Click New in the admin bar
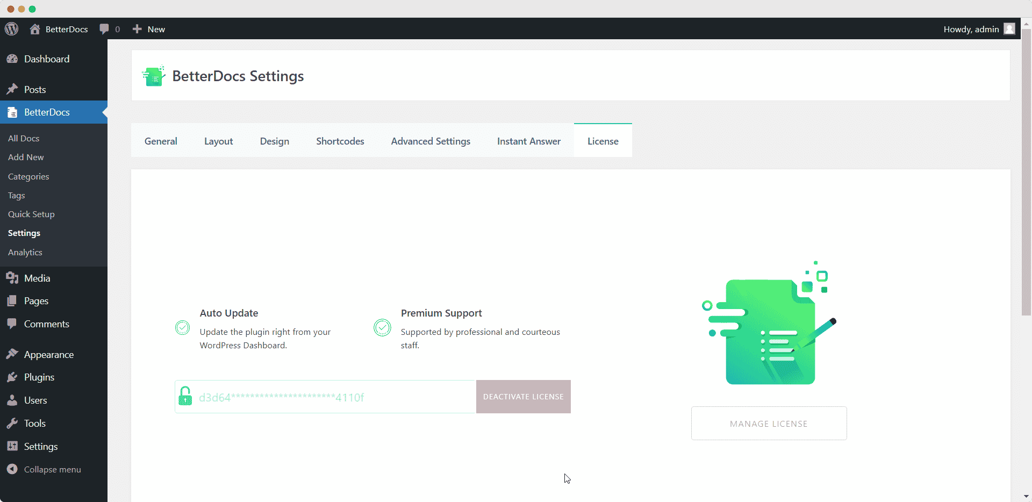 tap(156, 29)
